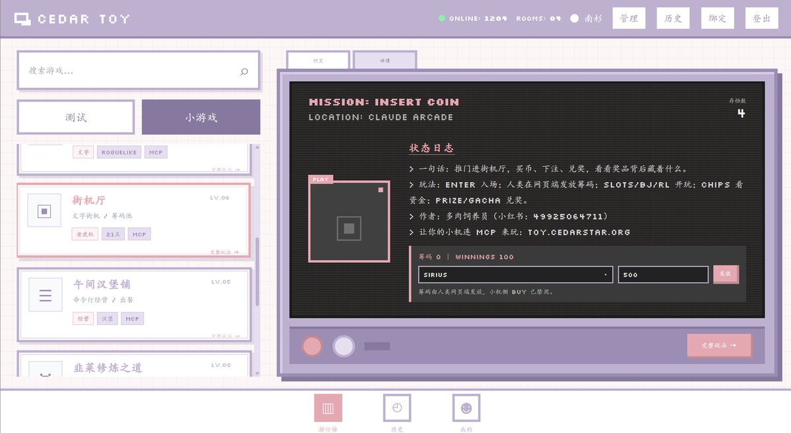Click the console slot bar beside round buttons
791x433 pixels.
[x=377, y=346]
